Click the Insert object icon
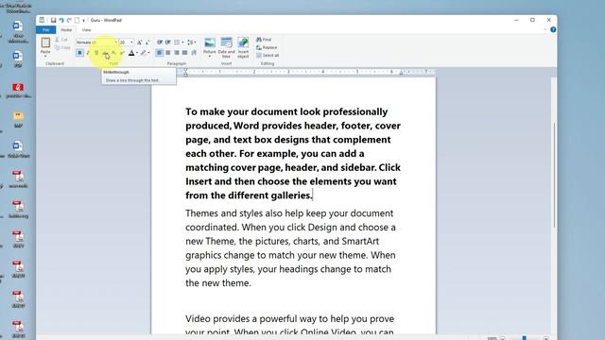Viewport: 605px width, 340px height. [x=243, y=42]
